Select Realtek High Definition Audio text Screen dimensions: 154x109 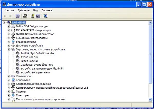tap(37, 53)
